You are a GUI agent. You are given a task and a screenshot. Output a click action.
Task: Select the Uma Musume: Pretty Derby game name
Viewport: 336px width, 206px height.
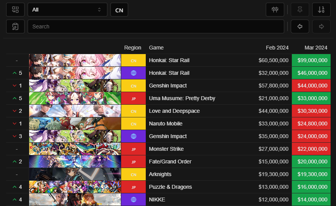coord(182,98)
